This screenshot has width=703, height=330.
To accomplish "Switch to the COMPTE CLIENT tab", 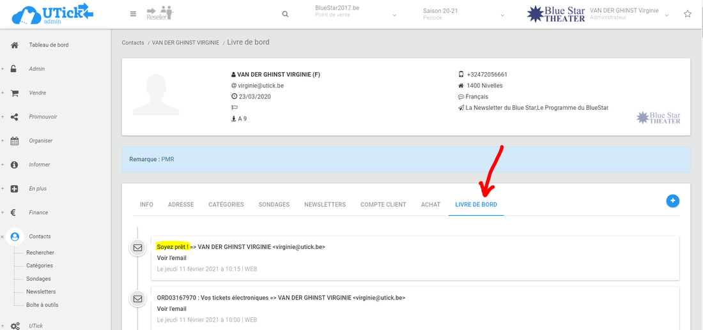I will point(383,205).
